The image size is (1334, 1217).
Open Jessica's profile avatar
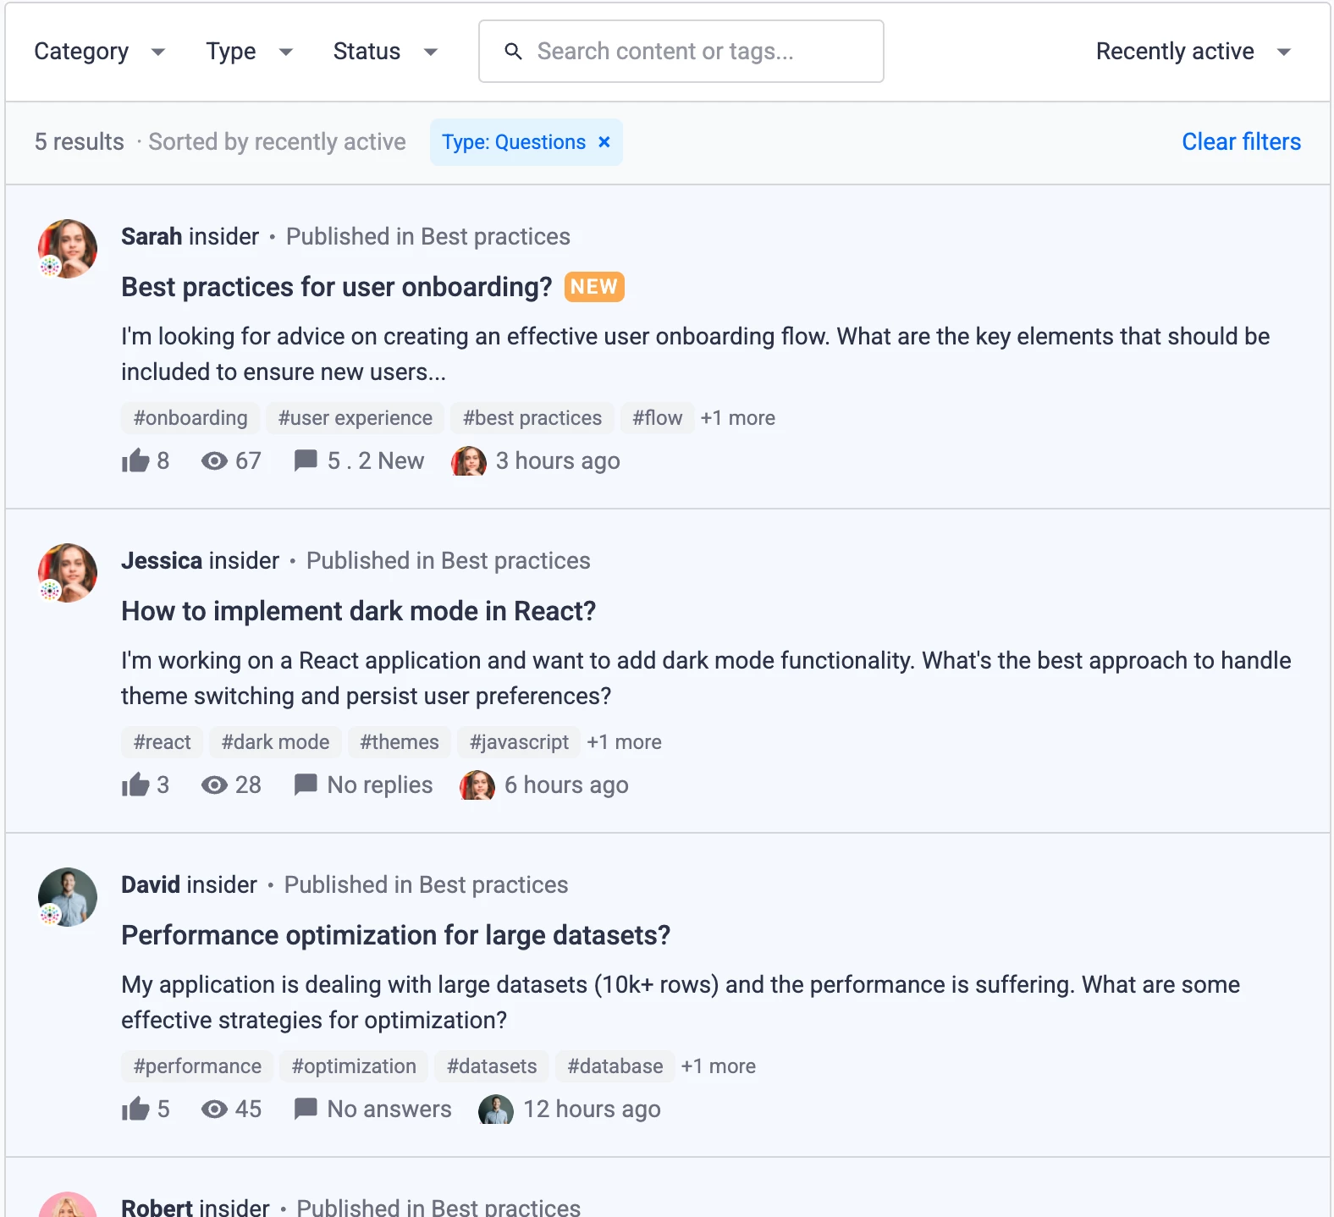click(x=68, y=573)
